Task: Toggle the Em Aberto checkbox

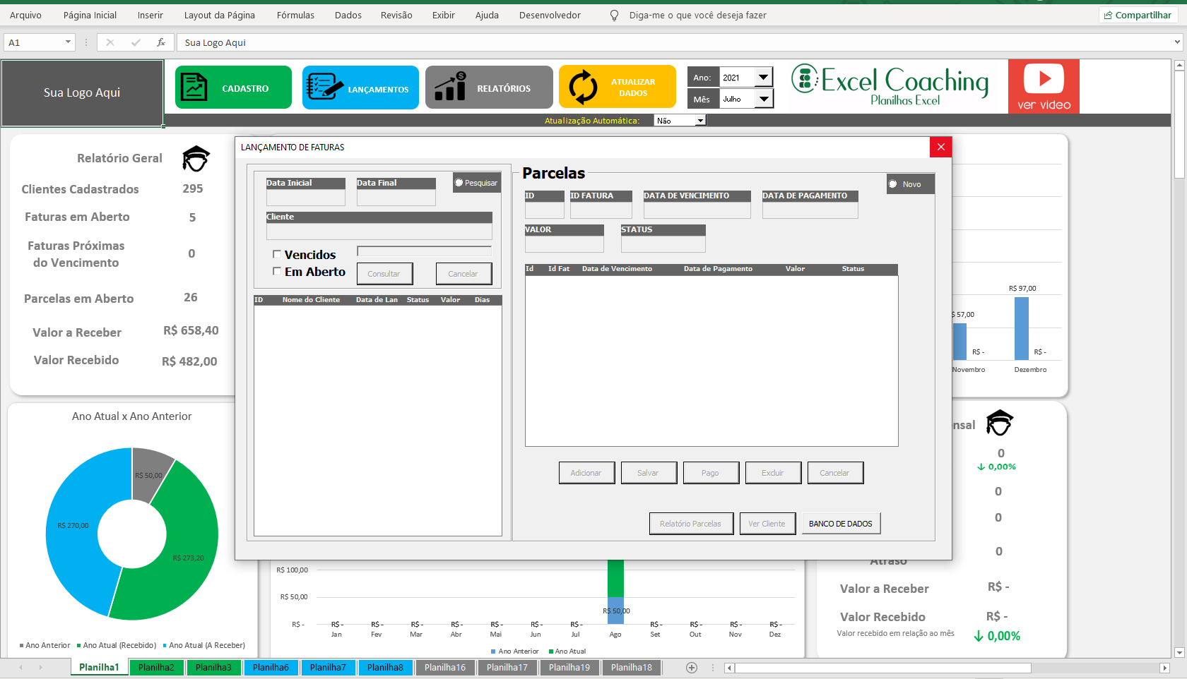Action: (x=277, y=271)
